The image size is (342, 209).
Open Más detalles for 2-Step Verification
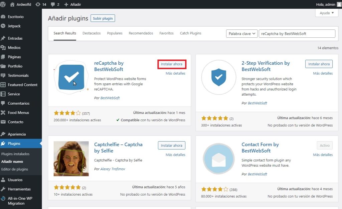(323, 73)
